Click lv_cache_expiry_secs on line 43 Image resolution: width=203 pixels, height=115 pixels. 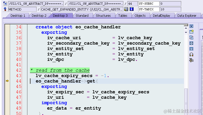click(x=64, y=76)
